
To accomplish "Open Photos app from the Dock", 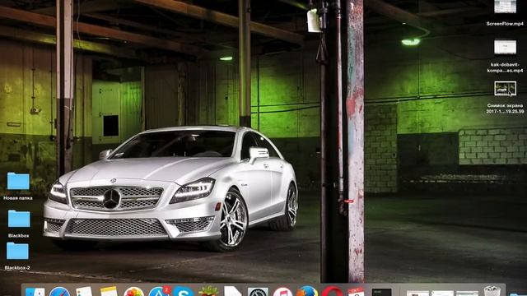I will click(133, 292).
